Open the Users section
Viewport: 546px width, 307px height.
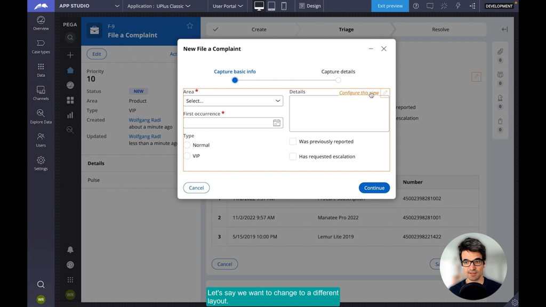(41, 140)
